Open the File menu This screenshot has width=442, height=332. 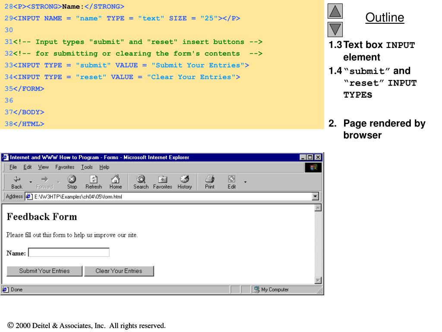pos(13,167)
